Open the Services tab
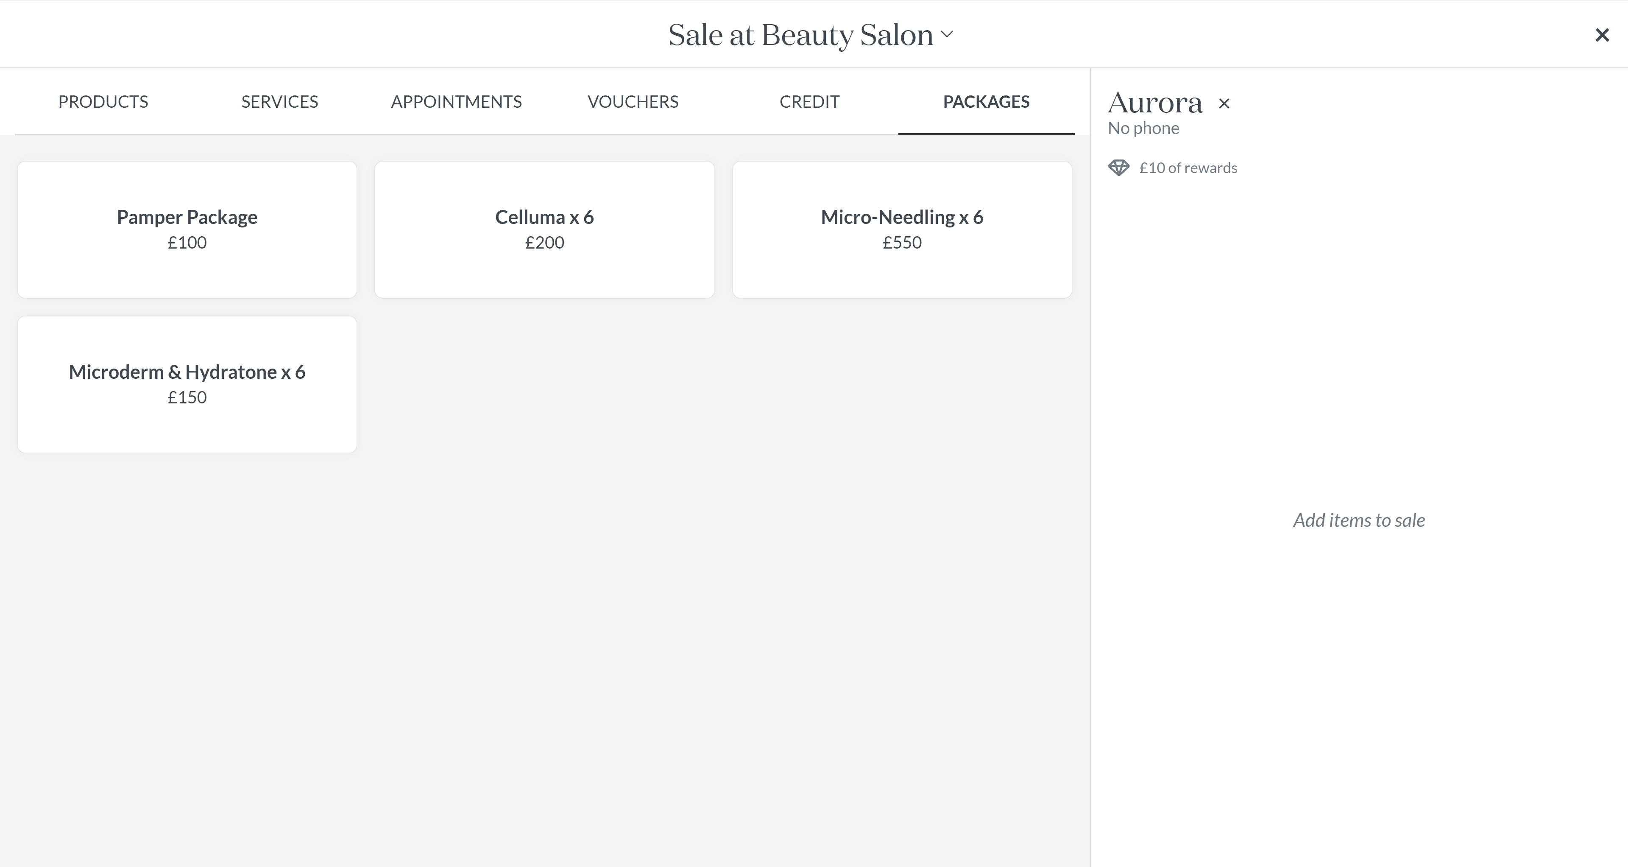The width and height of the screenshot is (1628, 867). [279, 102]
